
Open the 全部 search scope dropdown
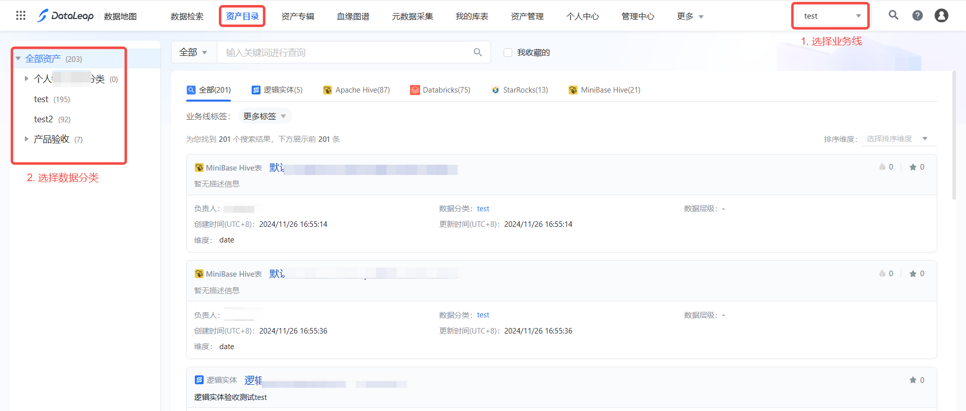(x=194, y=52)
